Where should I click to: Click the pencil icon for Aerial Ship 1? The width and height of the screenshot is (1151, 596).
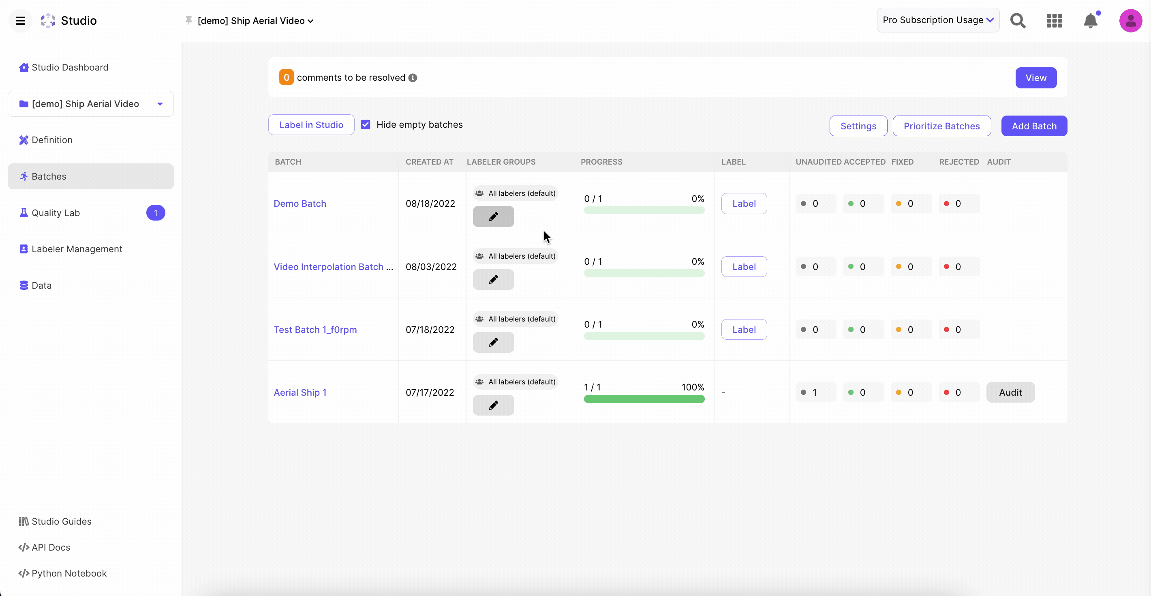493,405
